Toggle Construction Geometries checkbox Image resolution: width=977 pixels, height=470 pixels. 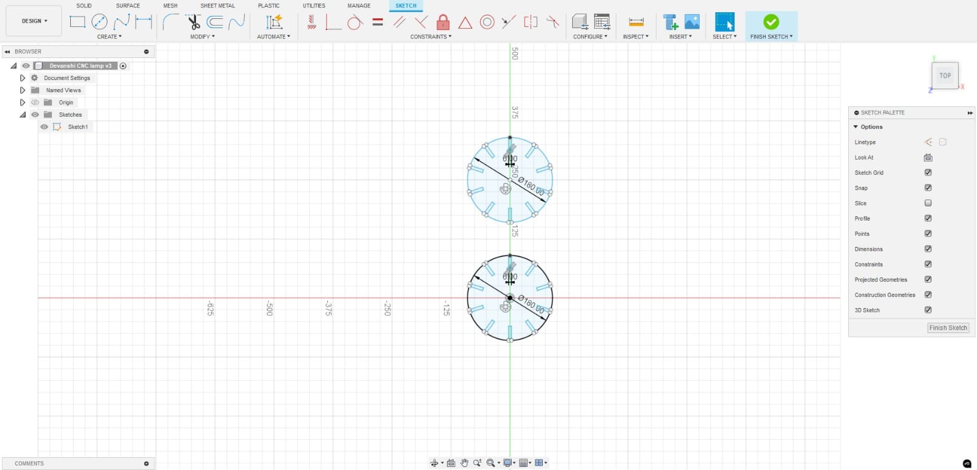928,295
